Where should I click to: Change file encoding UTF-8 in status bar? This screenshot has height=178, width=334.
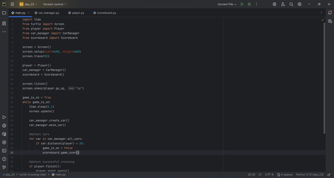coord(269,175)
